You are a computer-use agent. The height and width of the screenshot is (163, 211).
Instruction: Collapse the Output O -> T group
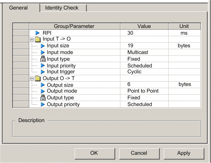pos(32,79)
